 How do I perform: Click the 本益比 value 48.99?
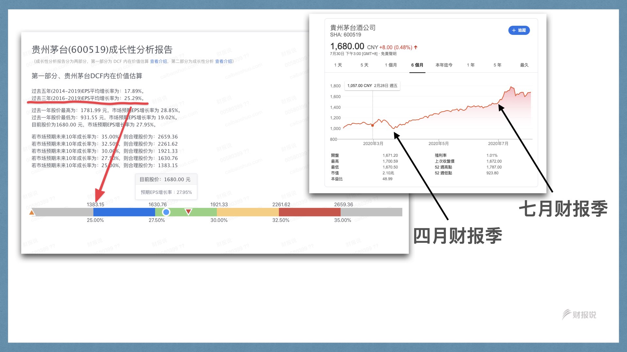pos(388,179)
